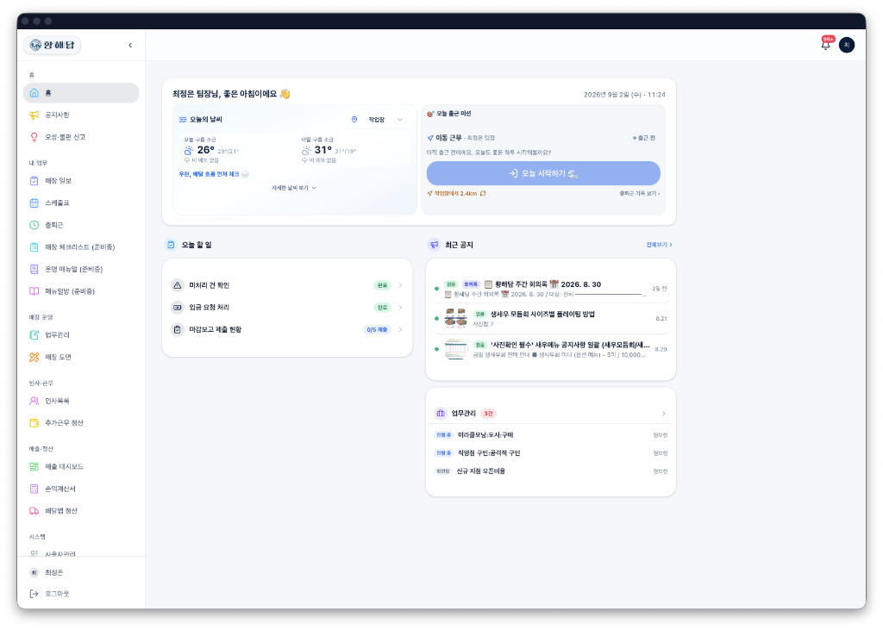Click the 오류·불편 신고 lightbulb icon
The image size is (883, 630).
tap(34, 137)
